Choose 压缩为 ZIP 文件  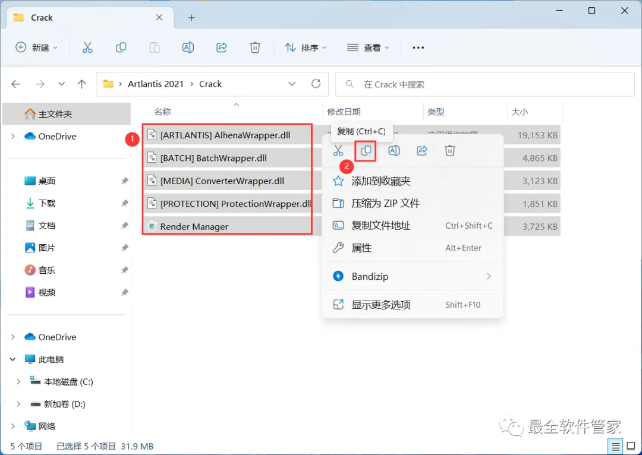[413, 203]
